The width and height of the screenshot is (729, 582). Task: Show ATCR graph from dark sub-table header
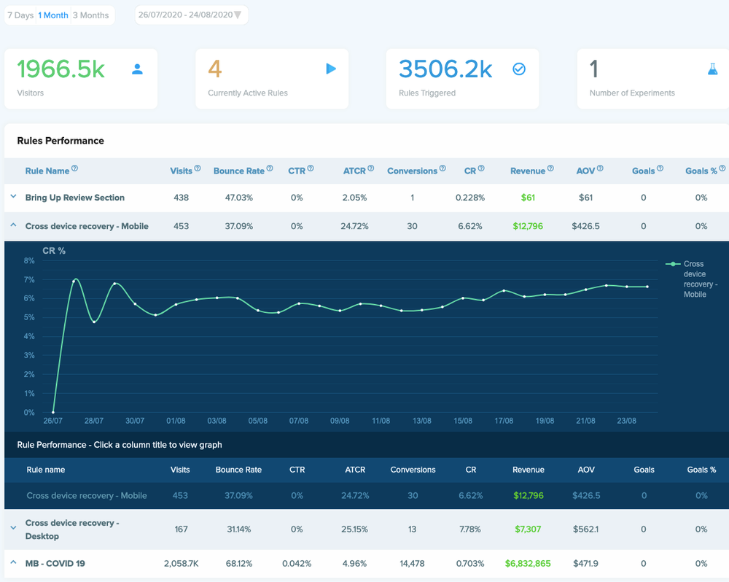click(355, 470)
